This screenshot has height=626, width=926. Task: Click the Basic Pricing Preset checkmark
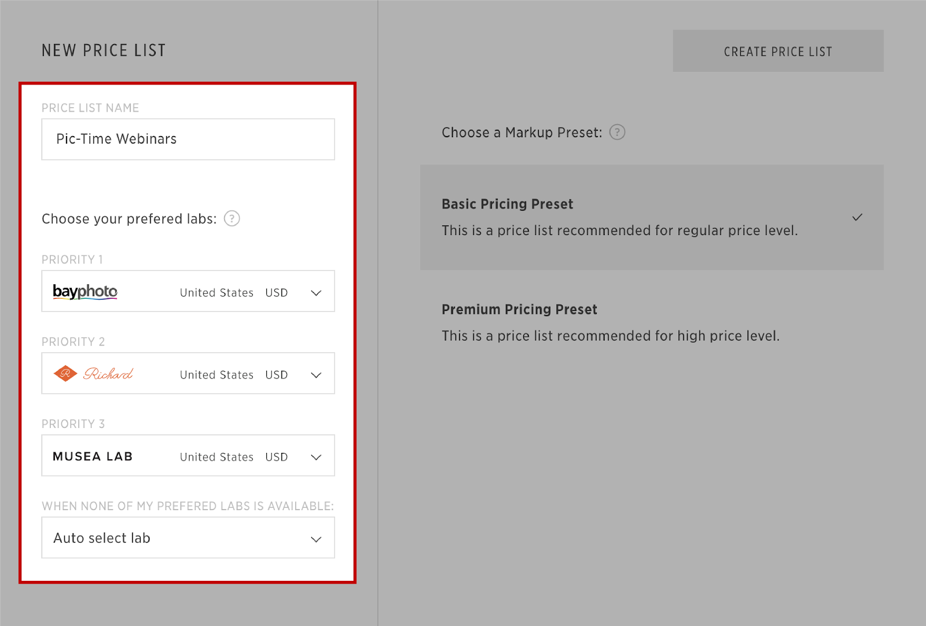pyautogui.click(x=857, y=218)
